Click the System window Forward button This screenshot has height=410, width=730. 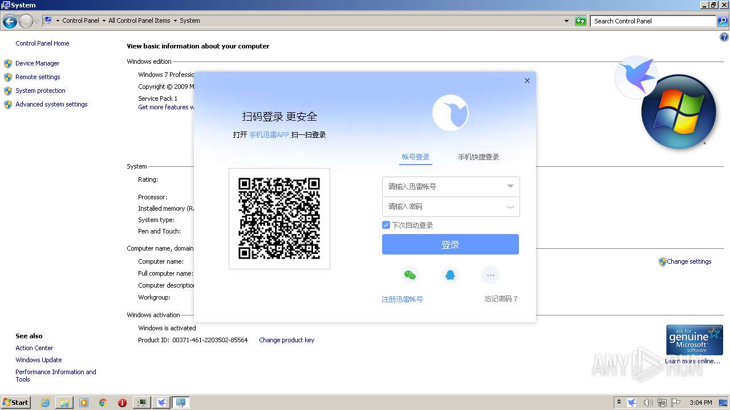[x=26, y=22]
